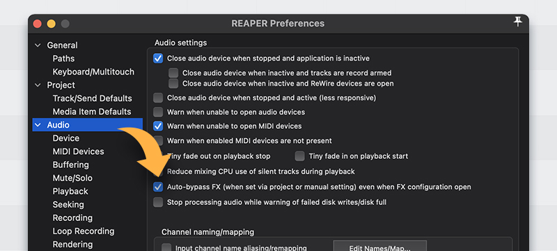
Task: Click the Edit Names/Map... button
Action: 379,246
